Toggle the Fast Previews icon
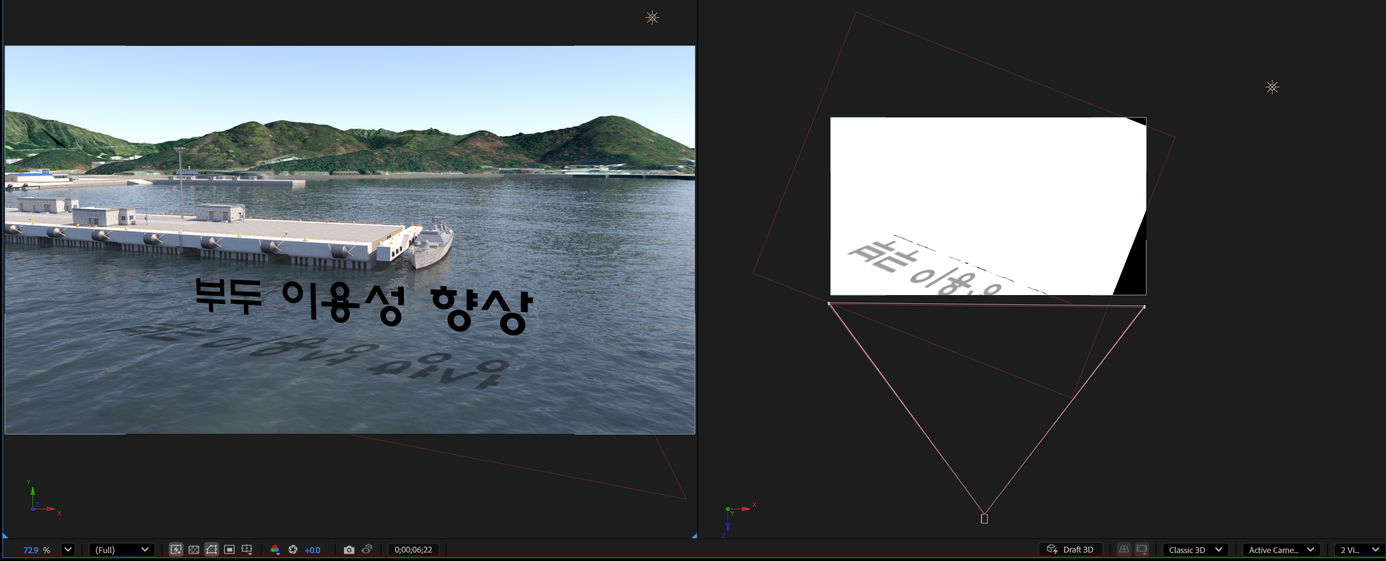1386x561 pixels. 176,550
